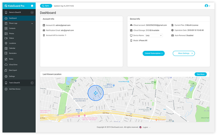This screenshot has height=135, width=217.
Task: Click the Auto-Renewal Disabled text
Action: click(184, 35)
